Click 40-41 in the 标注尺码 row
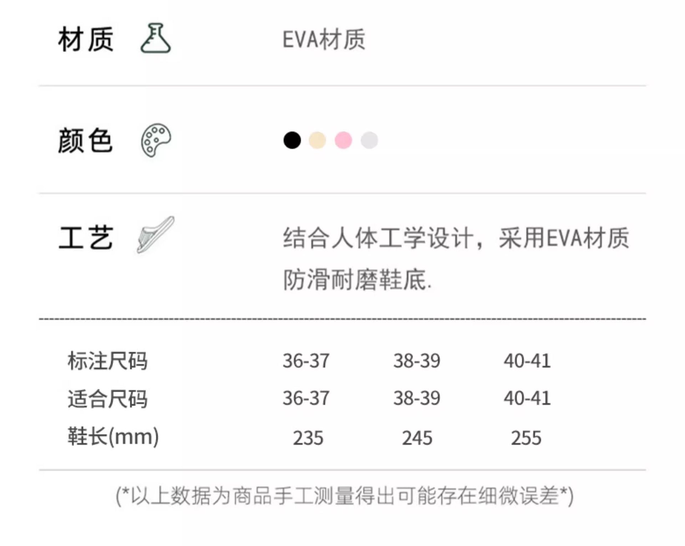Viewport: 685px width, 546px height. pos(527,361)
